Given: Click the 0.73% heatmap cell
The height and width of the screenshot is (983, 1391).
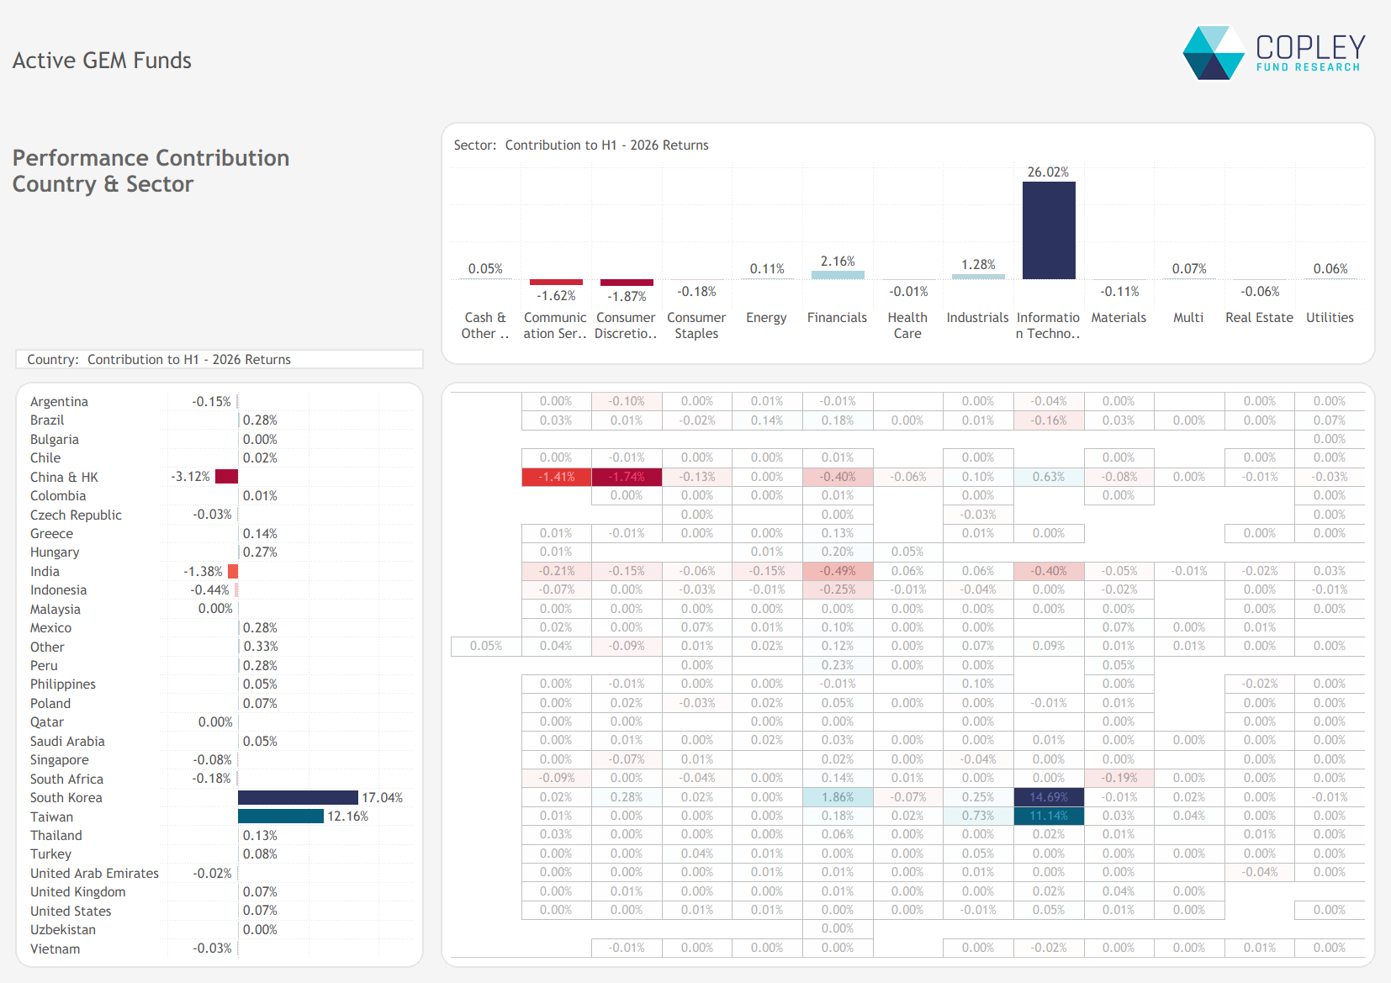Looking at the screenshot, I should [978, 816].
